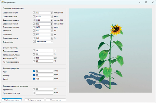
Task: Toggle the Урожайность checkbox
Action: pos(34,89)
